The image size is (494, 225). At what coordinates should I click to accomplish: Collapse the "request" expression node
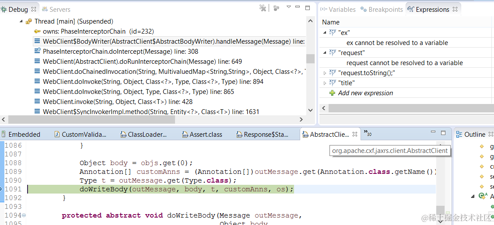coord(325,52)
